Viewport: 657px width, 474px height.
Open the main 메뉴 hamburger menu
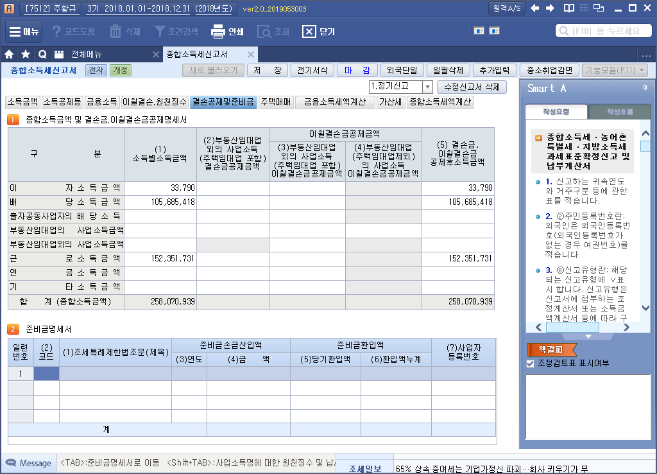click(x=24, y=31)
